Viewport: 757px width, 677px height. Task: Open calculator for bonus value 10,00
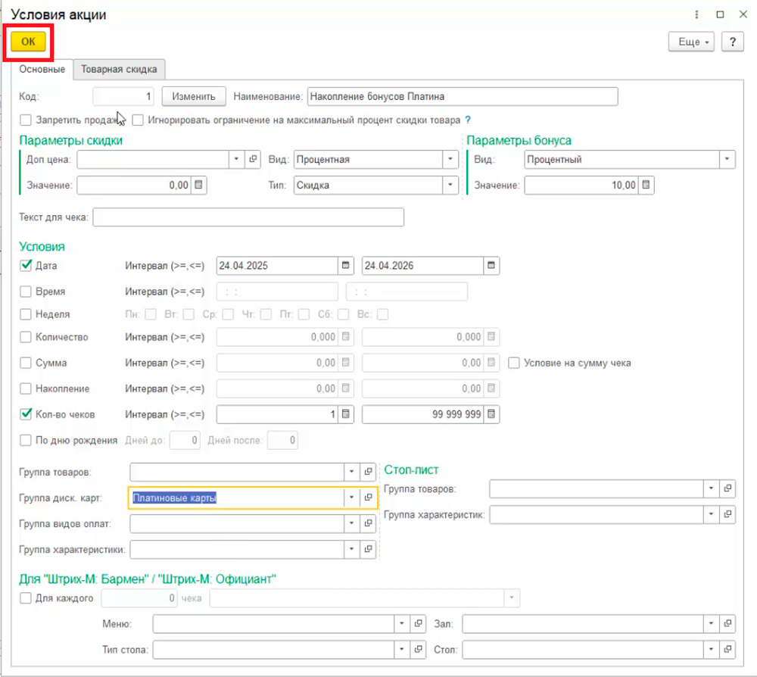(647, 186)
